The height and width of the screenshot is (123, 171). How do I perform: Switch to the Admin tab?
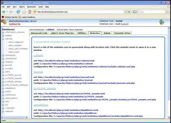(107, 33)
